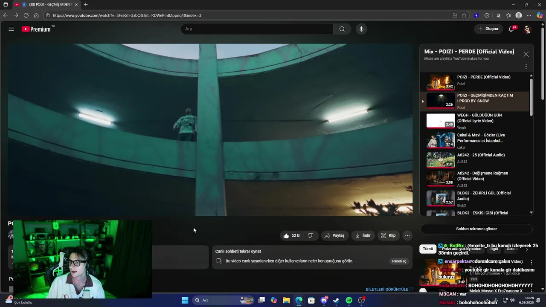Open the tab actions menu icon
The image size is (546, 307).
point(6,5)
